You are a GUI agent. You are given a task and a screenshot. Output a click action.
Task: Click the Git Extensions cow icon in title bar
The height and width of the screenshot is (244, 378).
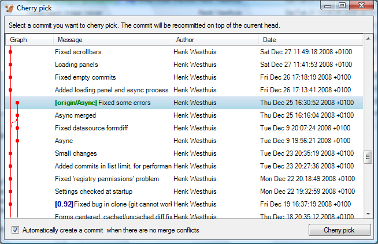pyautogui.click(x=9, y=8)
